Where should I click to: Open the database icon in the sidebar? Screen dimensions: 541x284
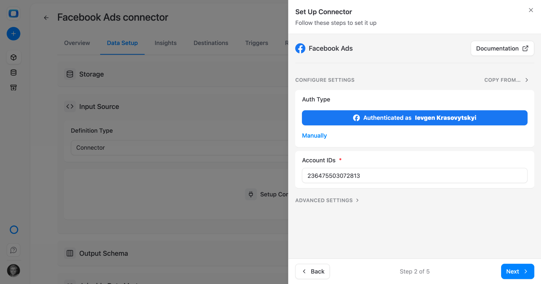[13, 73]
